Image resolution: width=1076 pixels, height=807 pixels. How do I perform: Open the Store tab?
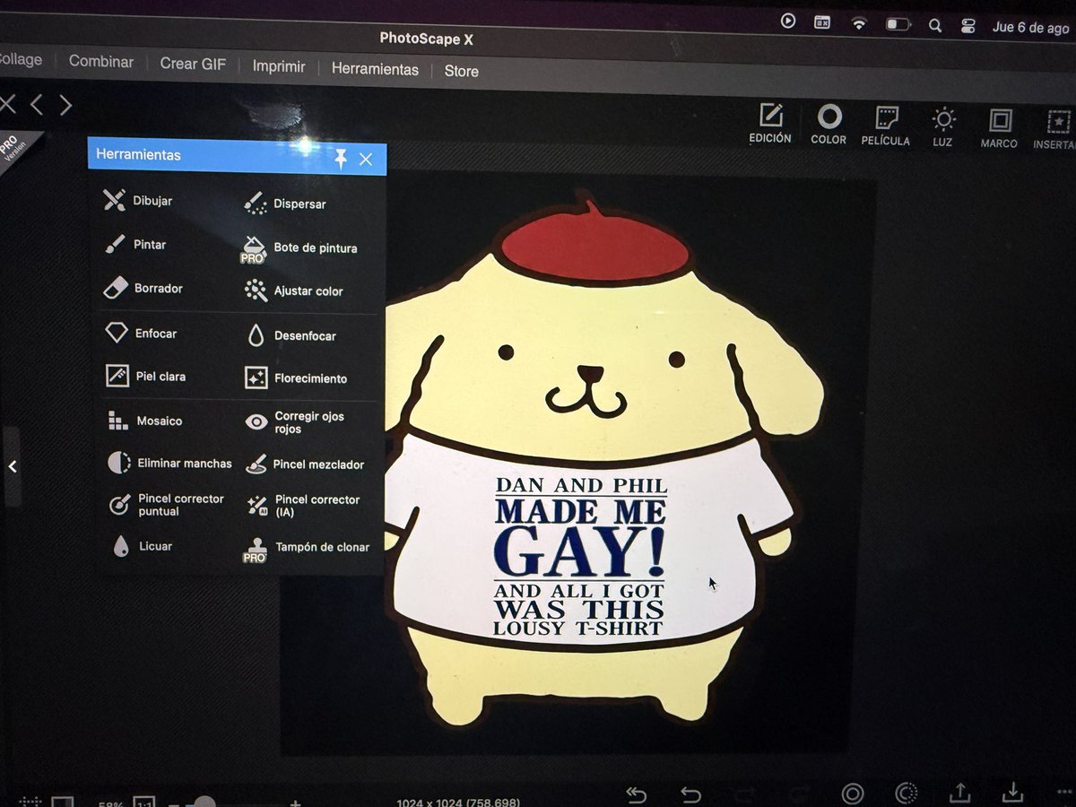(x=462, y=71)
